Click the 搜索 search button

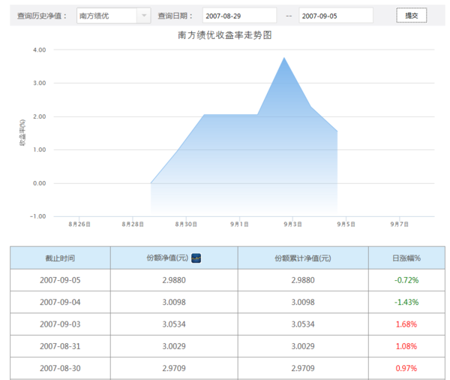[410, 16]
